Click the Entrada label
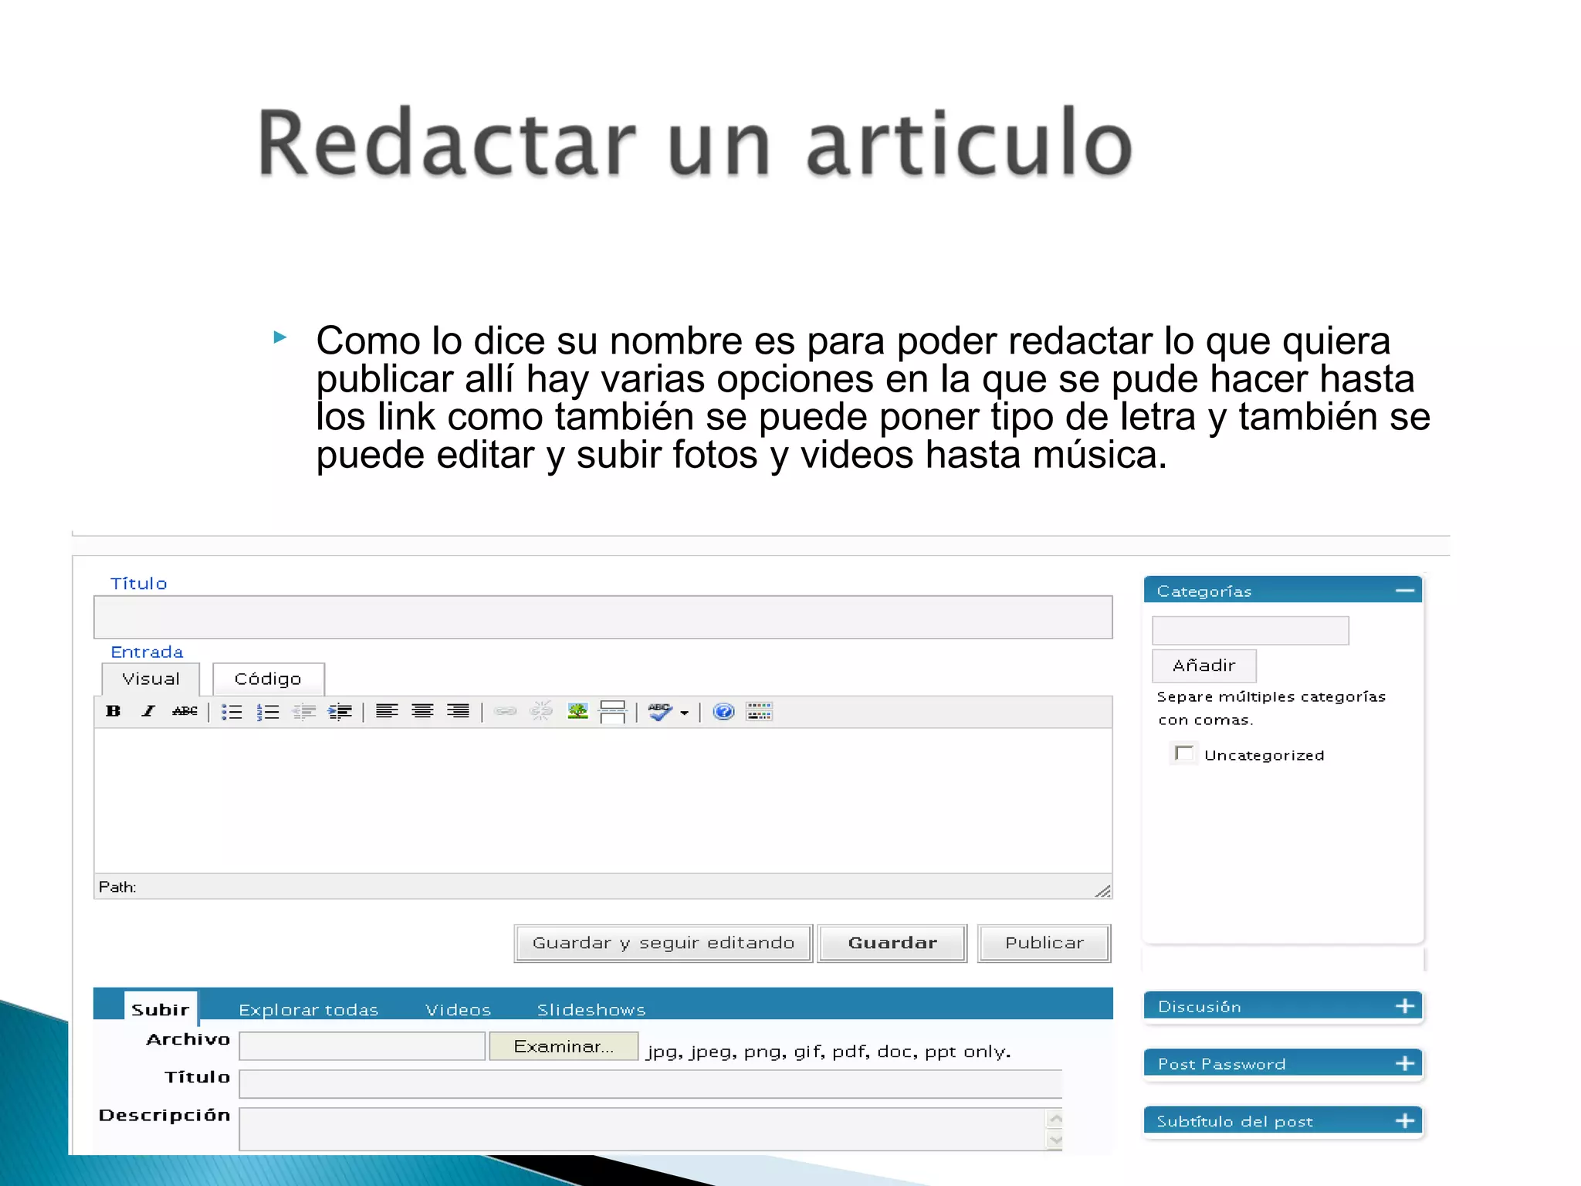Screen dimensions: 1581x1186 click(x=147, y=652)
